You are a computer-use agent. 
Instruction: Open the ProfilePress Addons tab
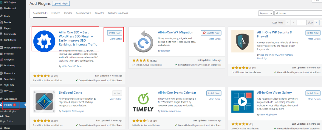click(118, 13)
